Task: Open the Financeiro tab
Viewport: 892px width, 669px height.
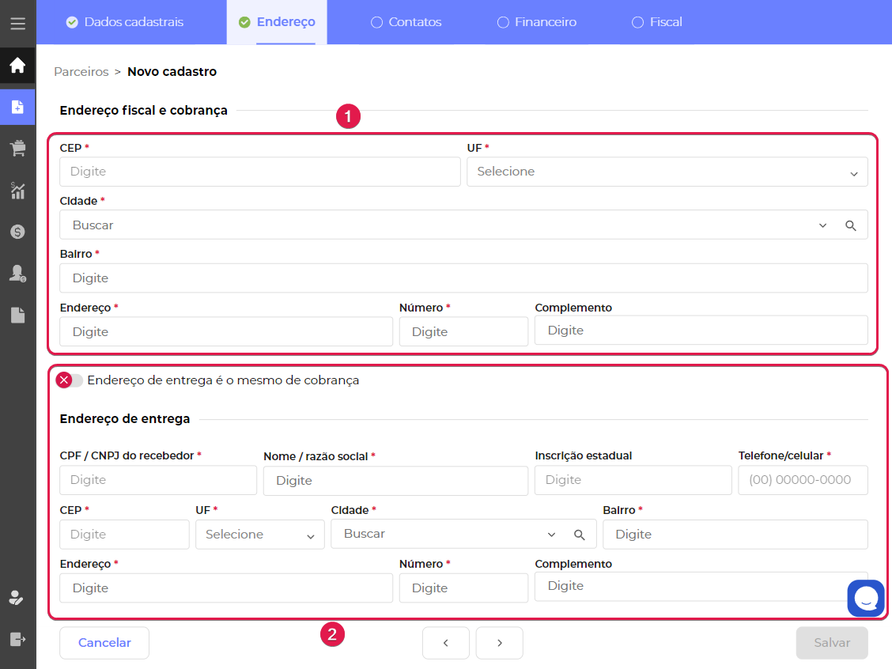Action: [x=537, y=22]
